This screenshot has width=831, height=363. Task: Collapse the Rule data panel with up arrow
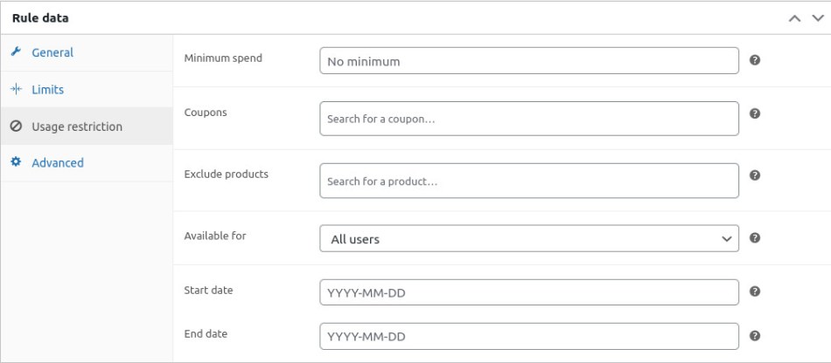pos(795,17)
